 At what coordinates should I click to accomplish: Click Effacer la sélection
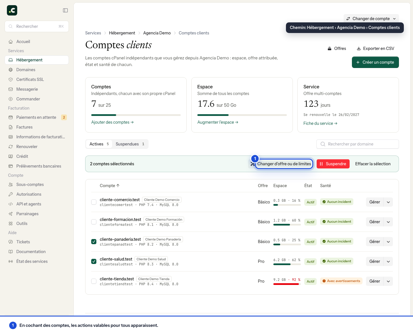[x=373, y=164]
